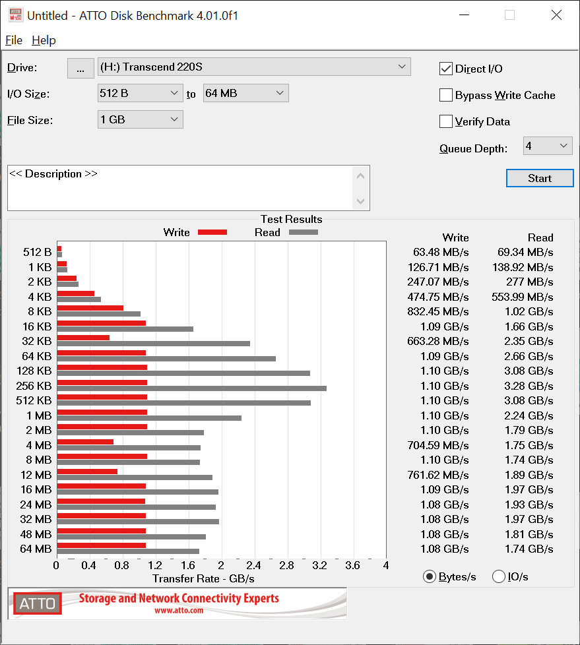Screen dimensions: 580x645
Task: Close the ATTO Disk Benchmark window
Action: pyautogui.click(x=556, y=15)
